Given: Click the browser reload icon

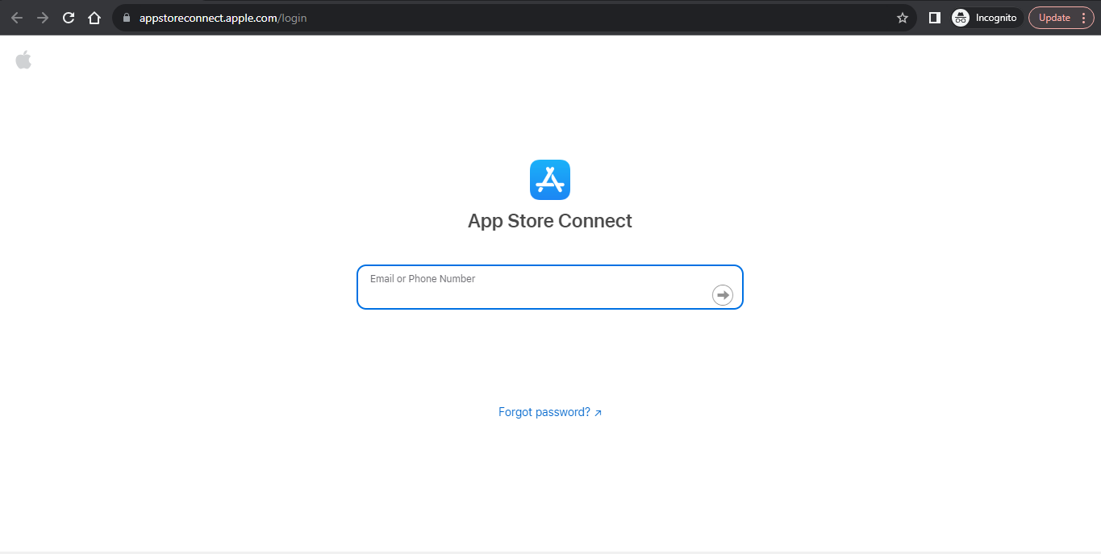Looking at the screenshot, I should (x=68, y=17).
